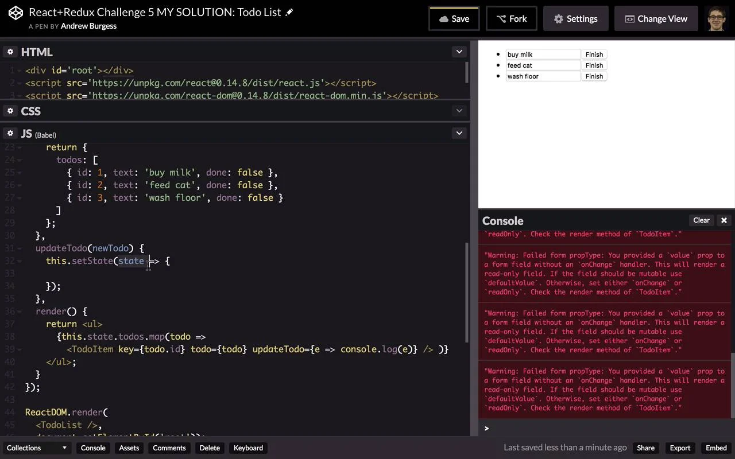The image size is (735, 459).
Task: Export this pen
Action: [x=680, y=448]
